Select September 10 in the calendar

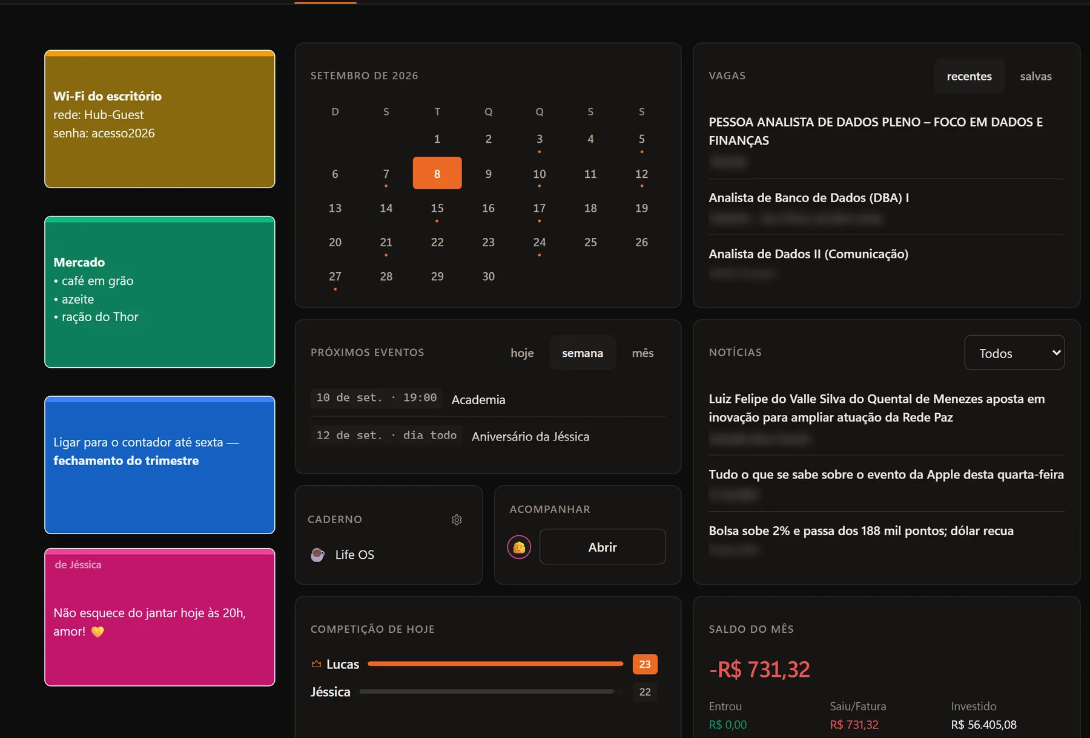click(x=540, y=174)
